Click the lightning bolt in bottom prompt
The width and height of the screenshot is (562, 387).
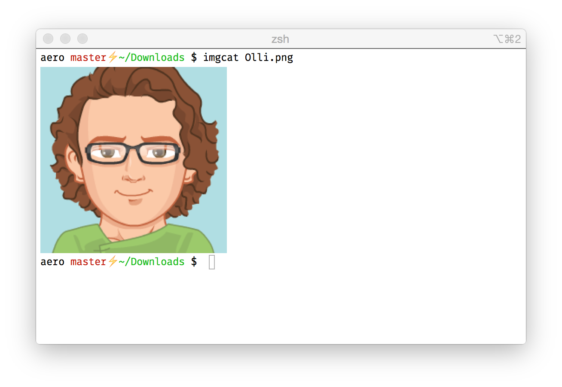click(113, 261)
